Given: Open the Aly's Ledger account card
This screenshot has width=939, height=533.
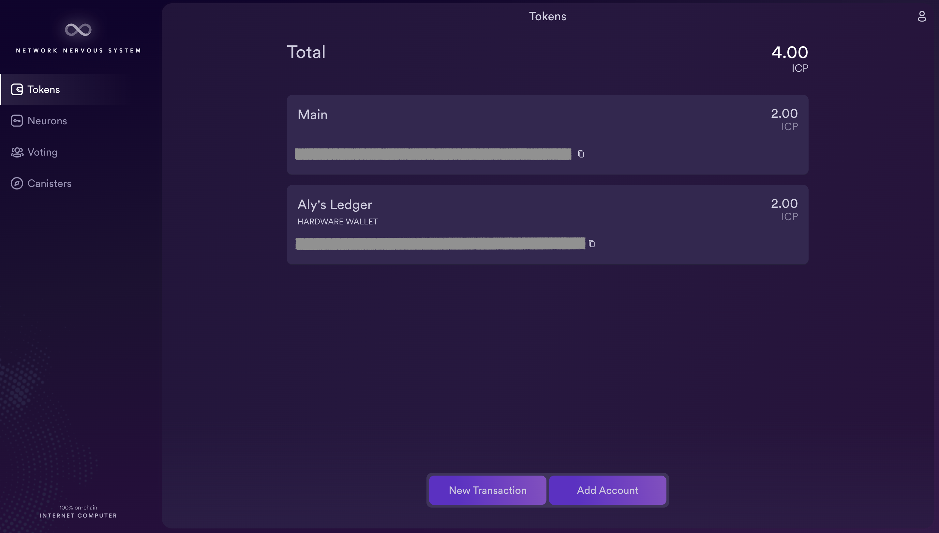Looking at the screenshot, I should (547, 224).
